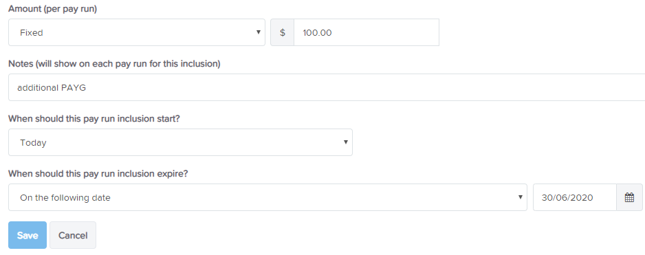645x255 pixels.
Task: Click 'When should this pay run inclusion expire?' label
Action: click(98, 174)
